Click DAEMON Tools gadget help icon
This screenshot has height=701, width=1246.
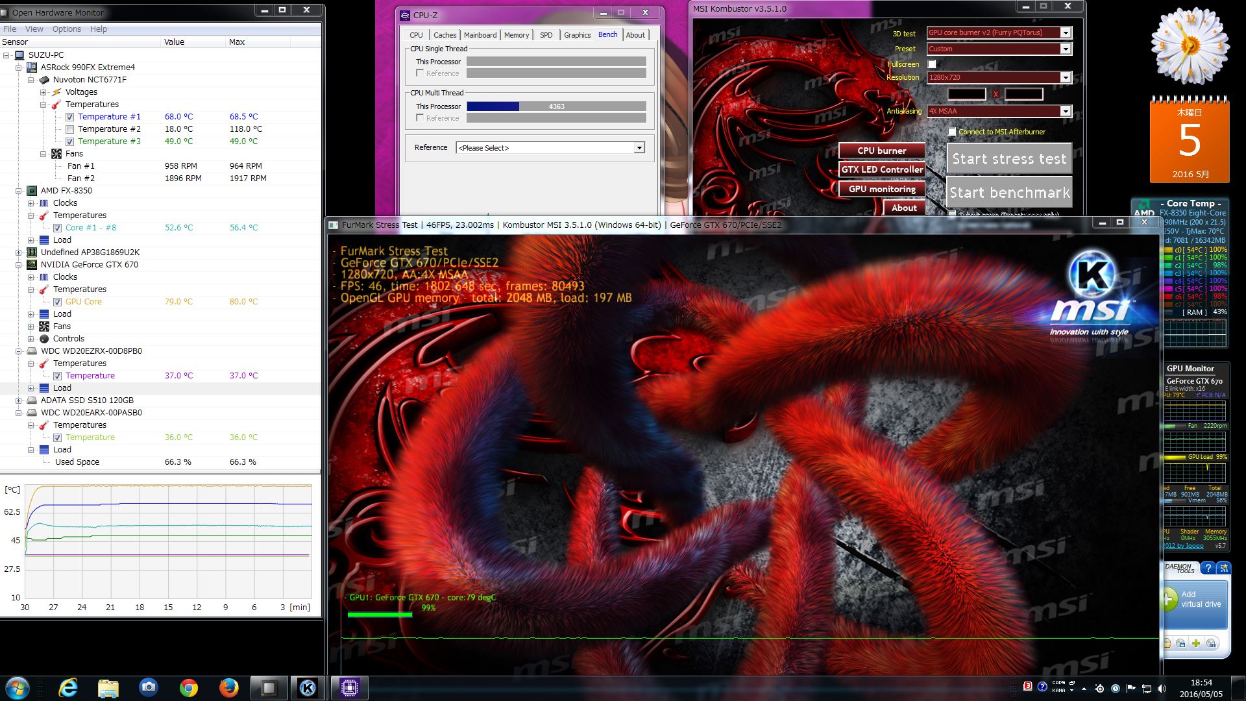(x=1208, y=569)
